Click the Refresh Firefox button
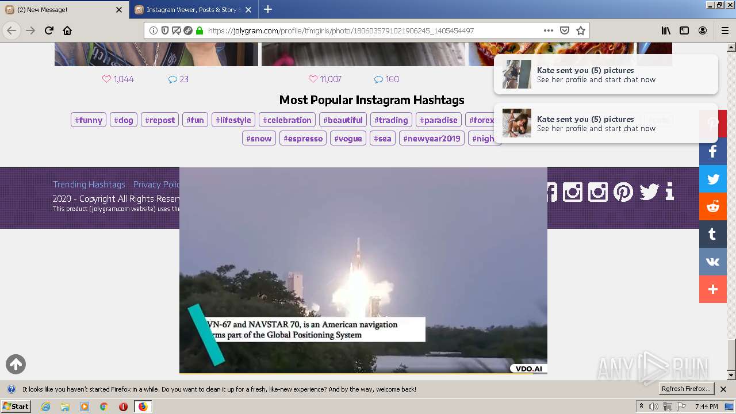736x414 pixels. tap(686, 389)
